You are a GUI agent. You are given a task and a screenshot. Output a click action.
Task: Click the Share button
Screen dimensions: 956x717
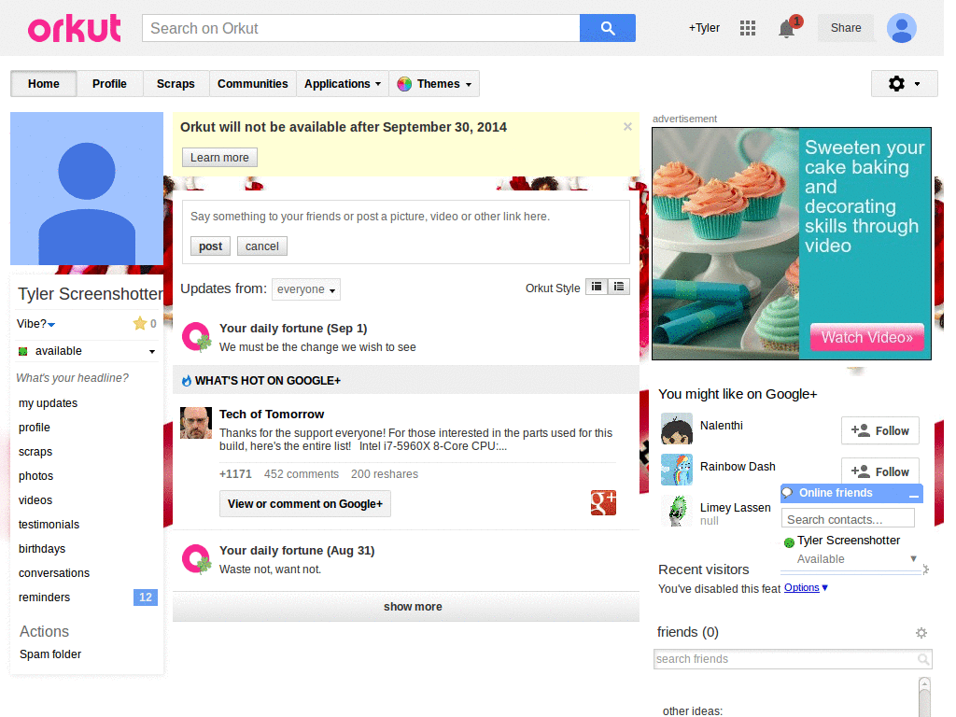[x=846, y=28]
